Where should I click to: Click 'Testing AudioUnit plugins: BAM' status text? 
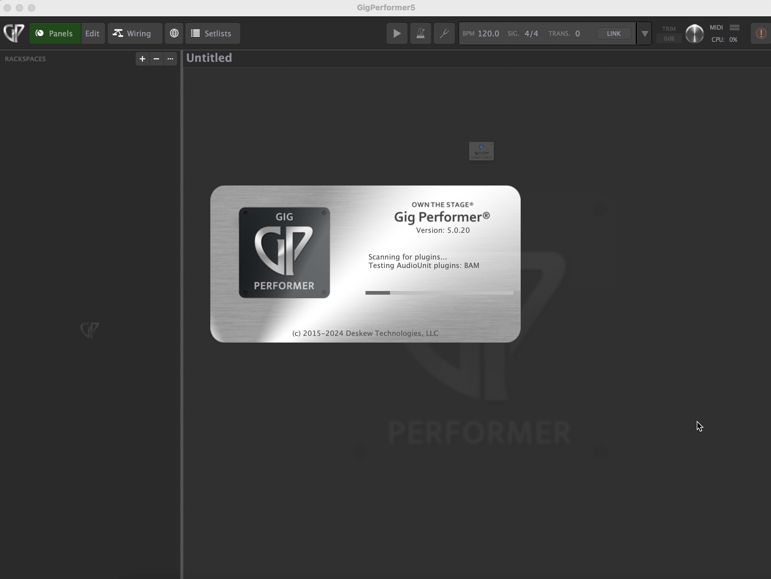(x=424, y=266)
